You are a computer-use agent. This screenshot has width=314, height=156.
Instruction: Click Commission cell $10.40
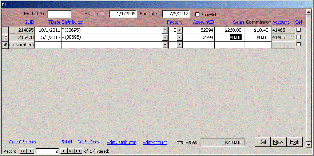[x=258, y=30]
